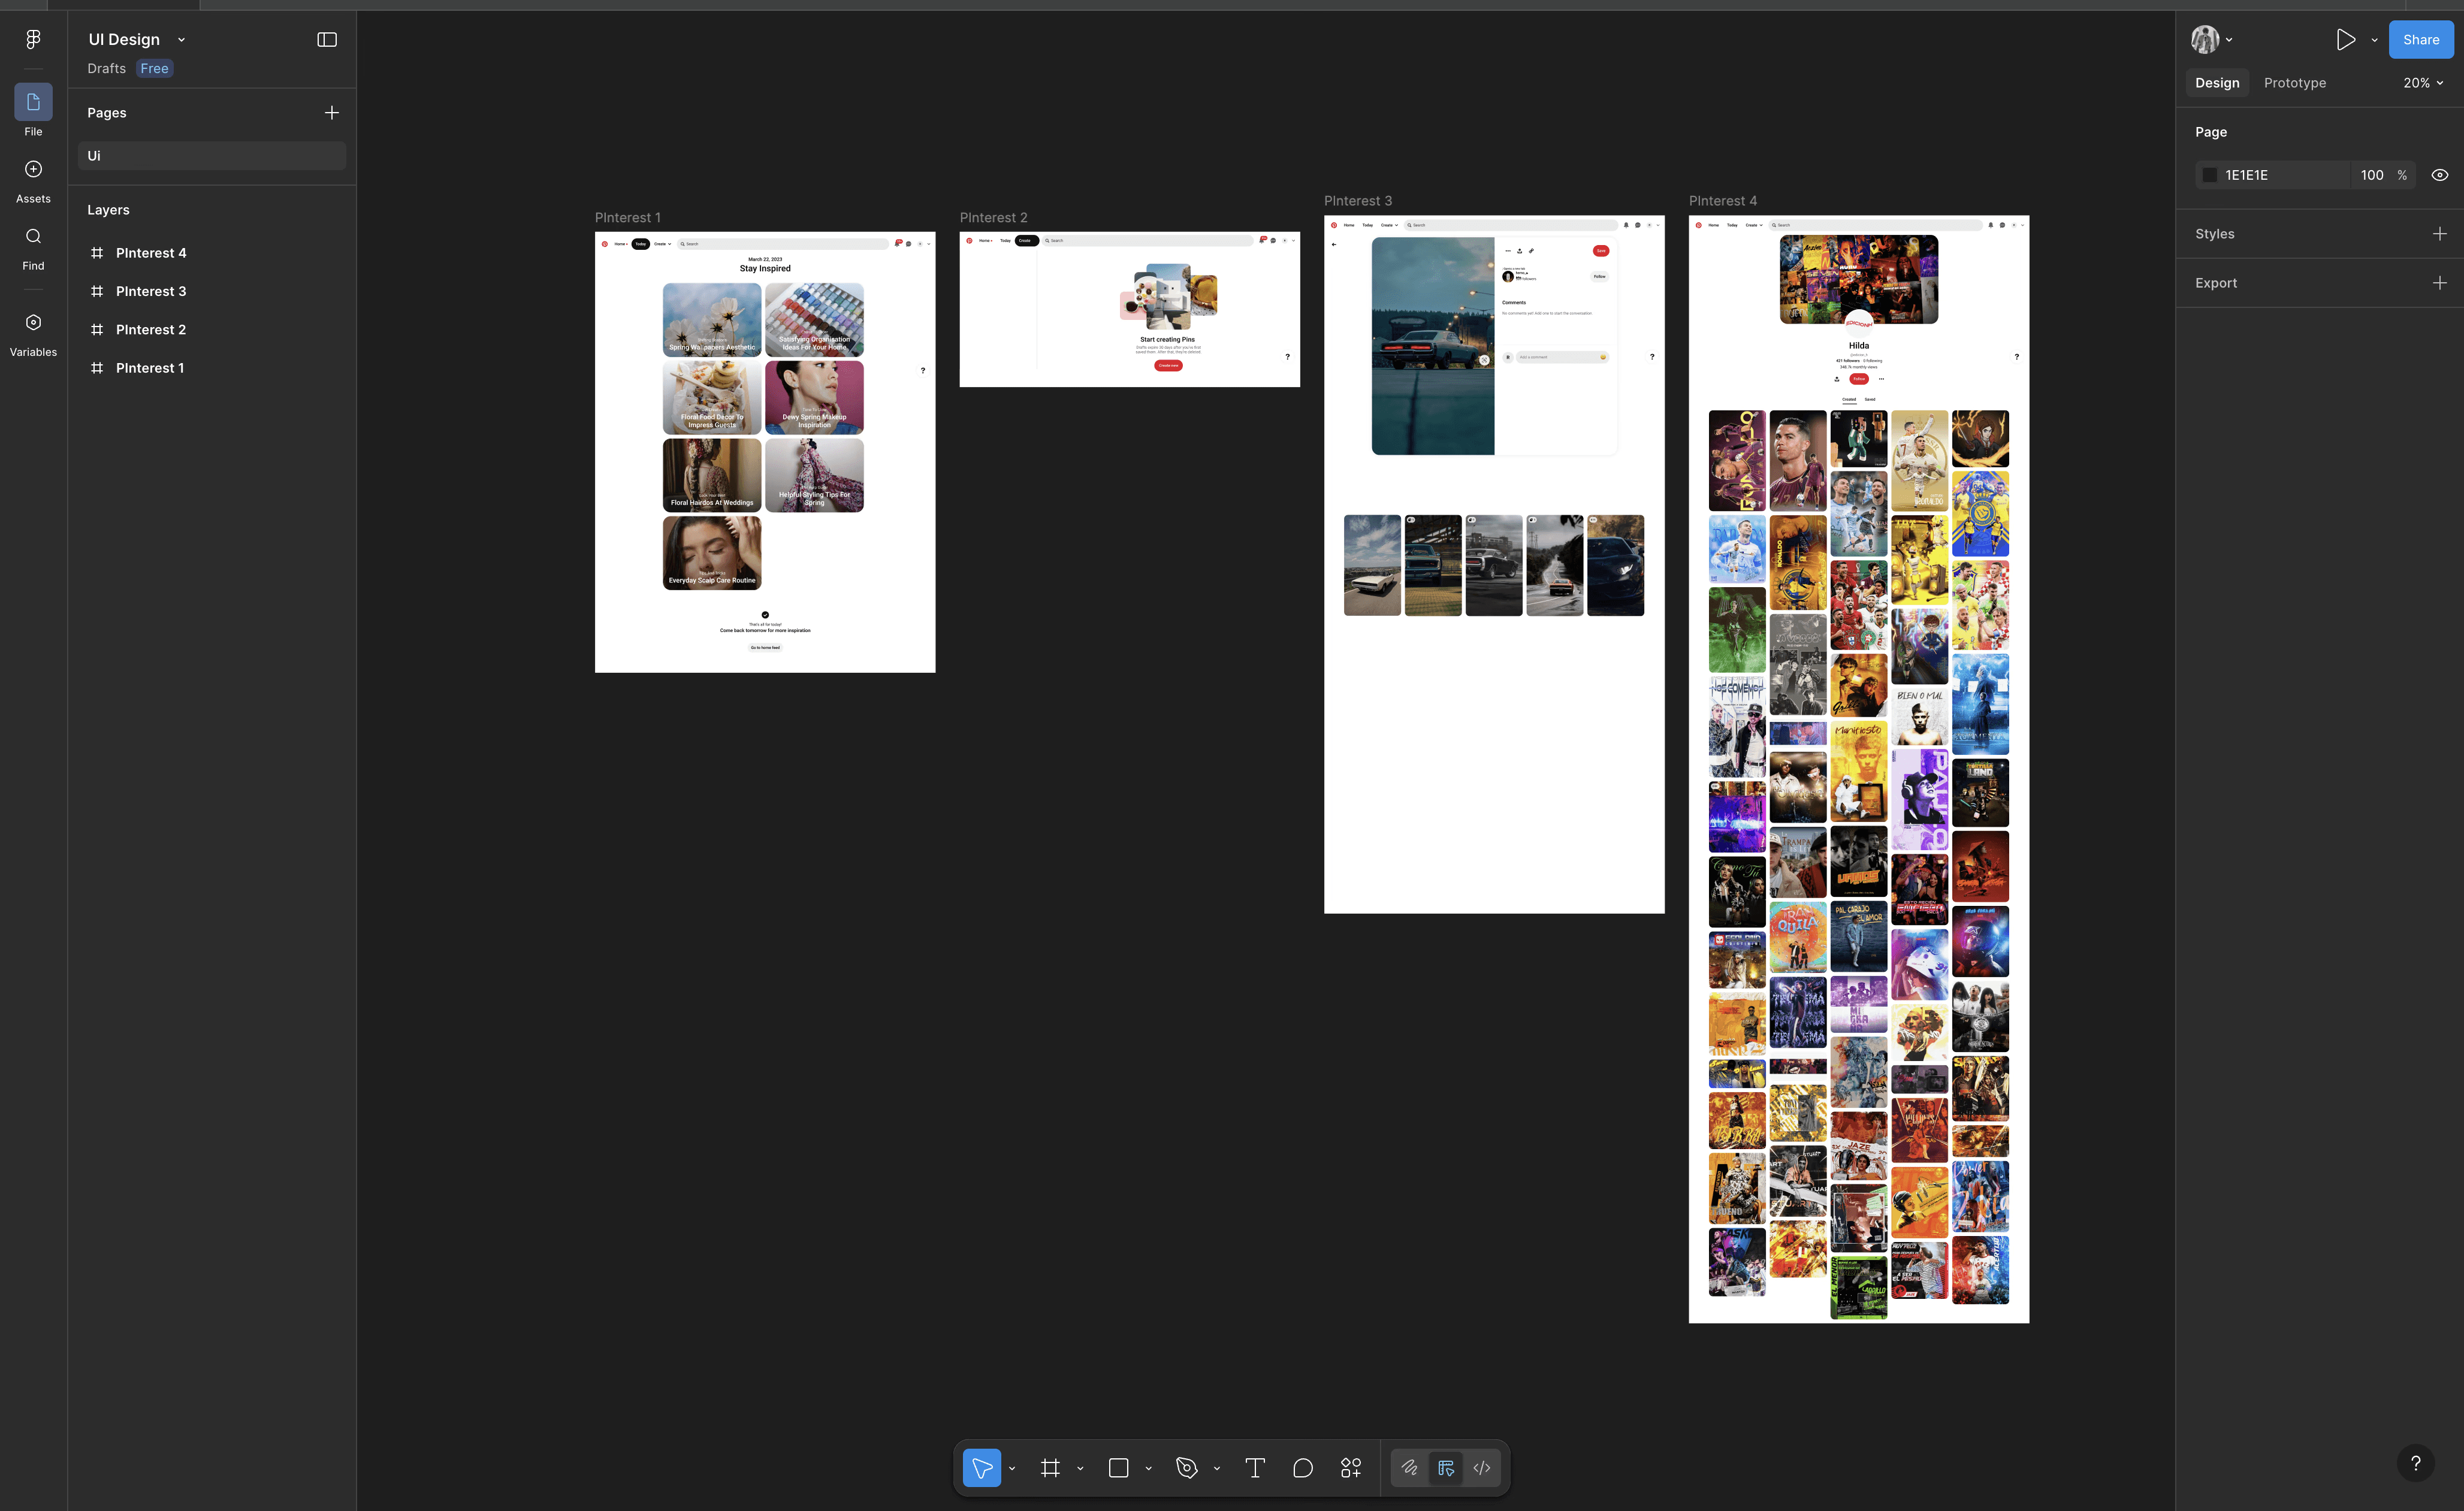2464x1511 pixels.
Task: Collapse sidebar using the minimize UI icon
Action: click(x=327, y=39)
